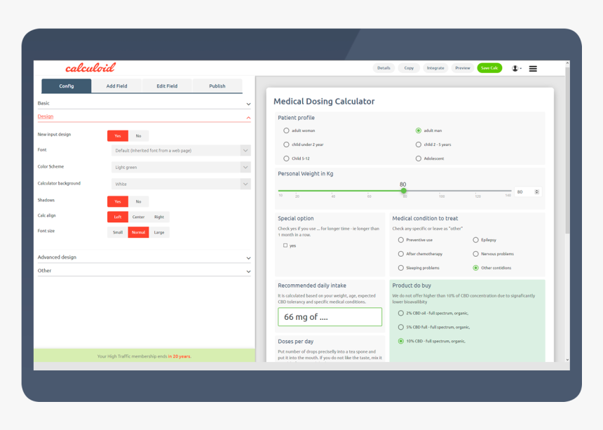603x430 pixels.
Task: Switch to the Config tab
Action: (x=67, y=86)
